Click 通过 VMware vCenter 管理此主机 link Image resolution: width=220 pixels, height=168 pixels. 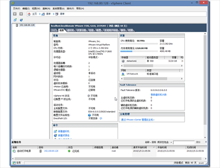point(138,120)
